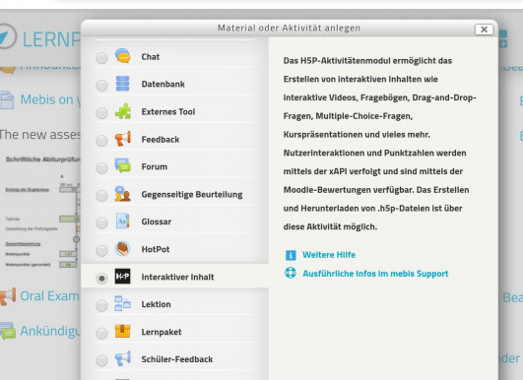
Task: Click the Schüler-Feedback label text
Action: pyautogui.click(x=177, y=359)
